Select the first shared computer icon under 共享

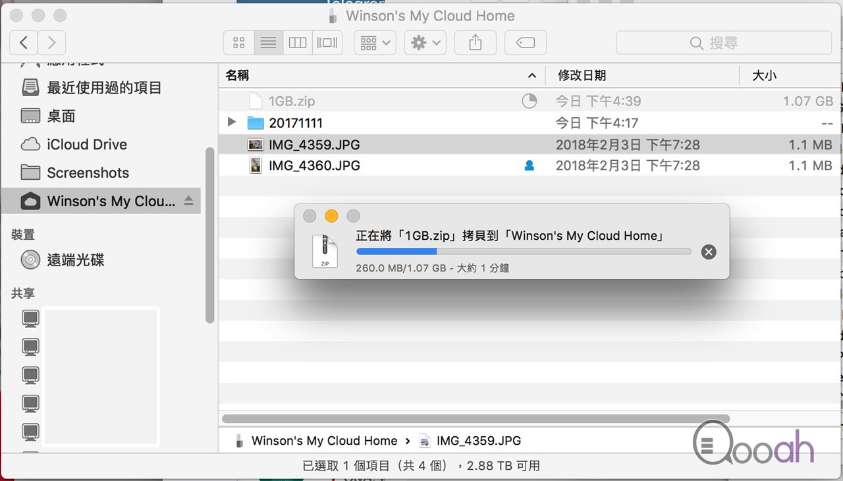30,318
